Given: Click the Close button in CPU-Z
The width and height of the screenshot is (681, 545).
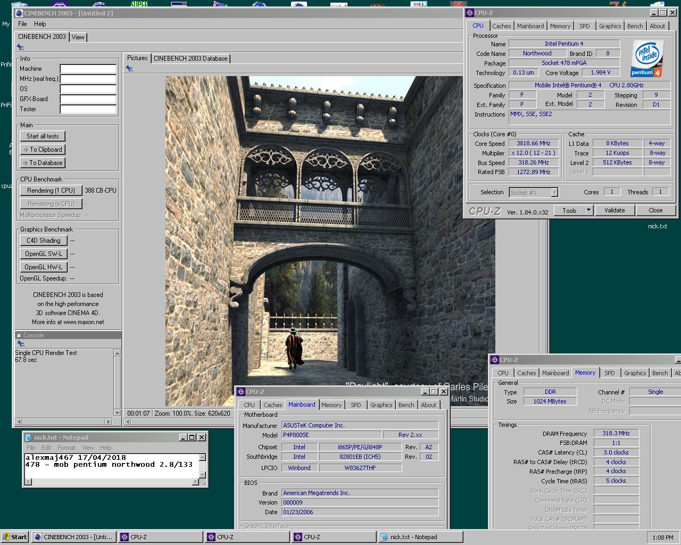Looking at the screenshot, I should [655, 210].
